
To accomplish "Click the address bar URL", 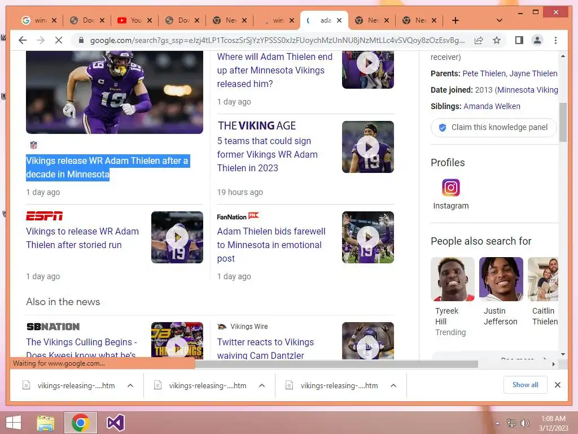I will [x=277, y=40].
